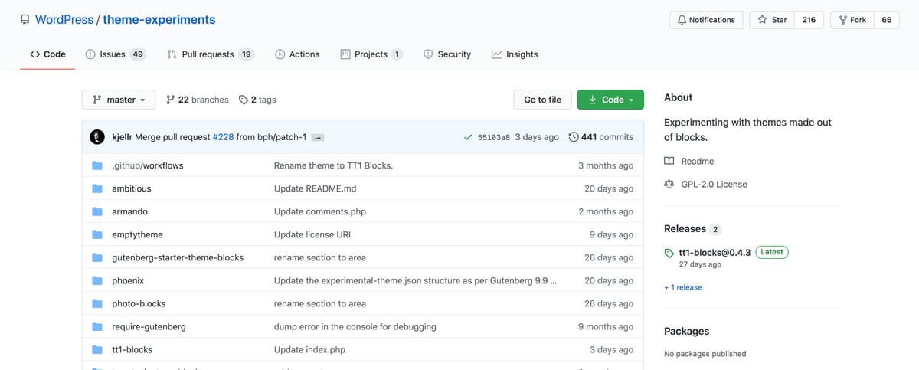Open kjellr's profile link
Screen dimensions: 919x370
tap(122, 137)
